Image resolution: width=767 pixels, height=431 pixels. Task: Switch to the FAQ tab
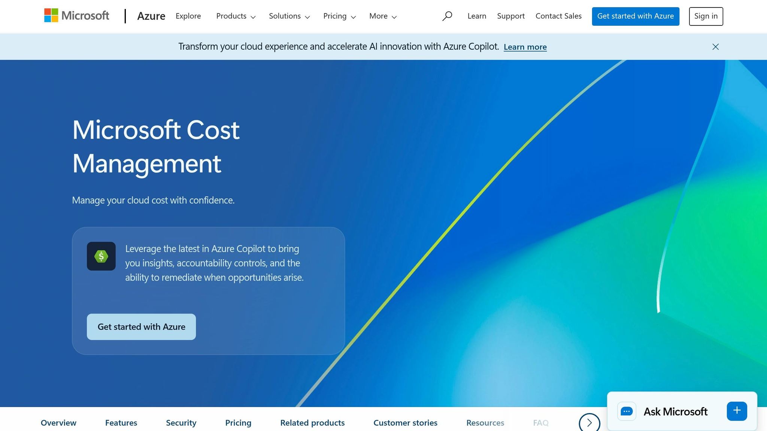[x=541, y=423]
